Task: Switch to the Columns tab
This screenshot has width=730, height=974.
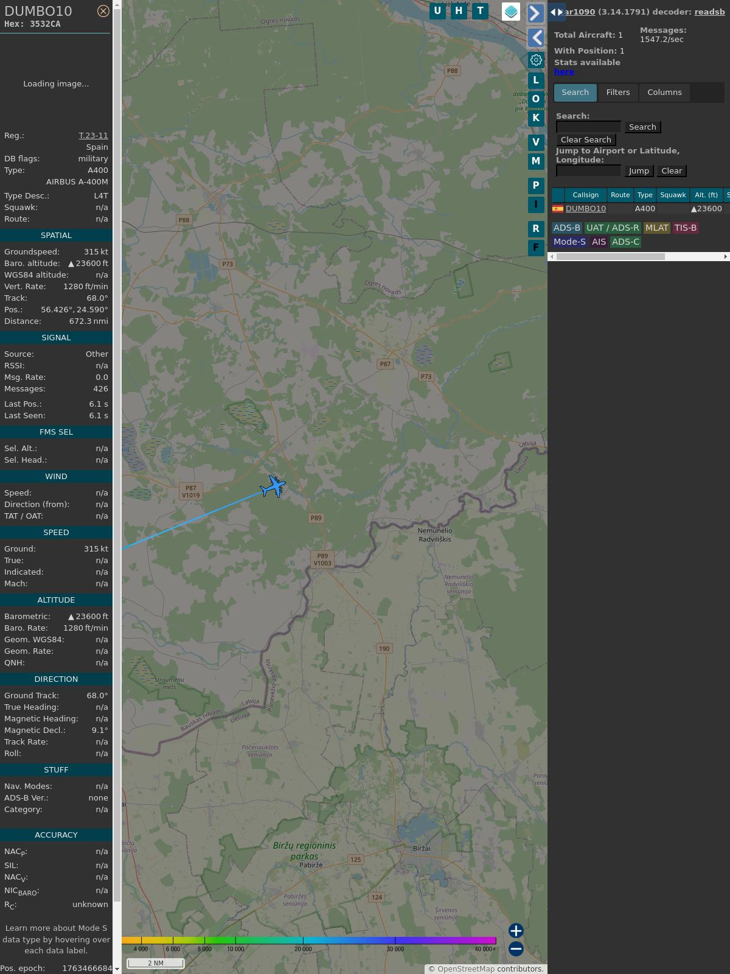Action: [664, 93]
